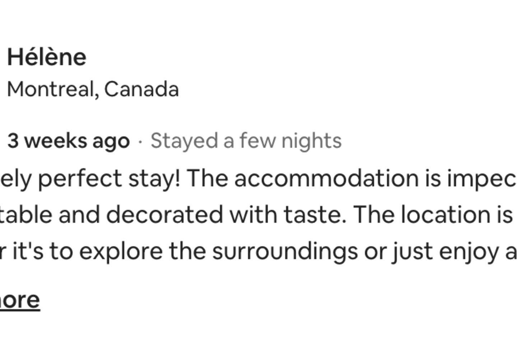
Task: Click the dot separator after "3 weeks ago"
Action: pyautogui.click(x=140, y=142)
